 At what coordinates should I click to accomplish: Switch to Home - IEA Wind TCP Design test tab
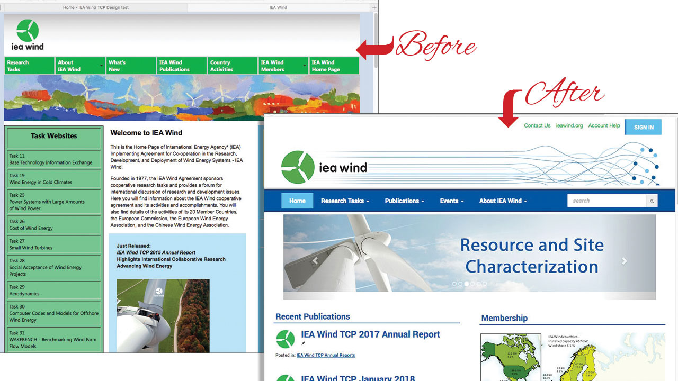coord(96,7)
